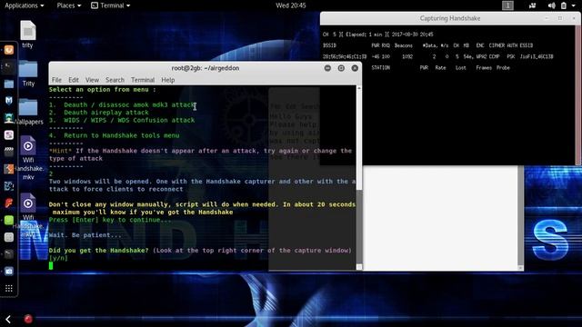Click the Capturing Handshake title bar
Viewport: 582px width, 327px height.
(450, 18)
